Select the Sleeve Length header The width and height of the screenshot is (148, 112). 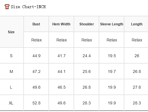pos(112,24)
